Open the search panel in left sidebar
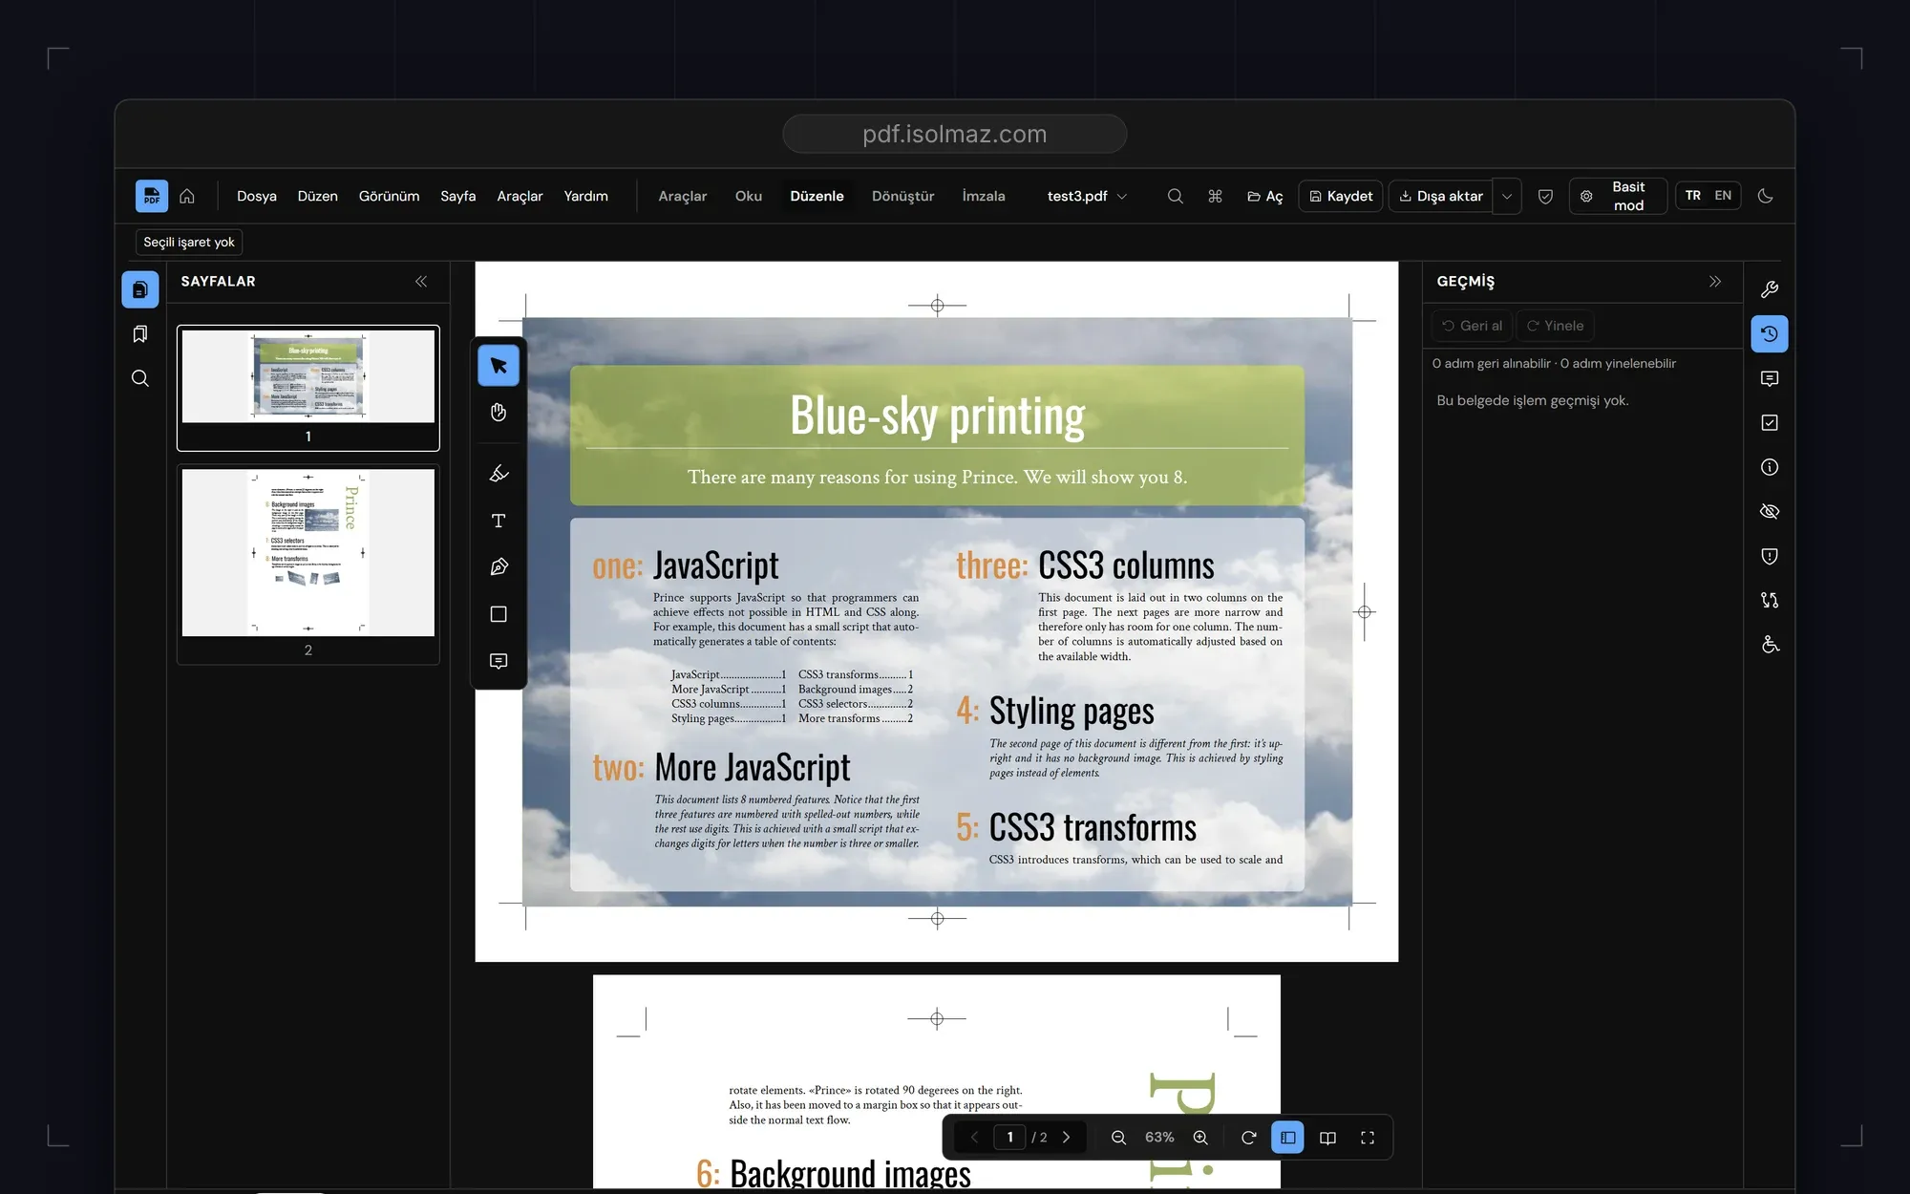Screen dimensions: 1910x1194 click(140, 378)
